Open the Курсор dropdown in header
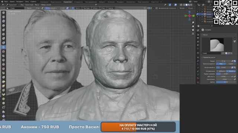238x133 pixels. [111, 8]
